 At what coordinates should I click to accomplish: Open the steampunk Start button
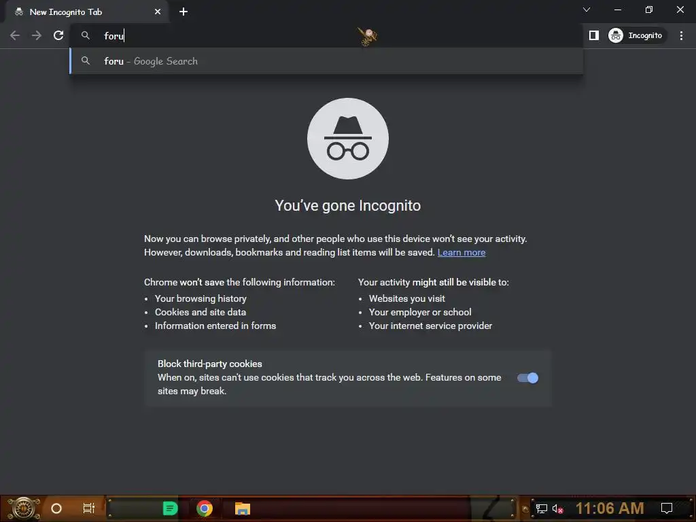click(24, 508)
